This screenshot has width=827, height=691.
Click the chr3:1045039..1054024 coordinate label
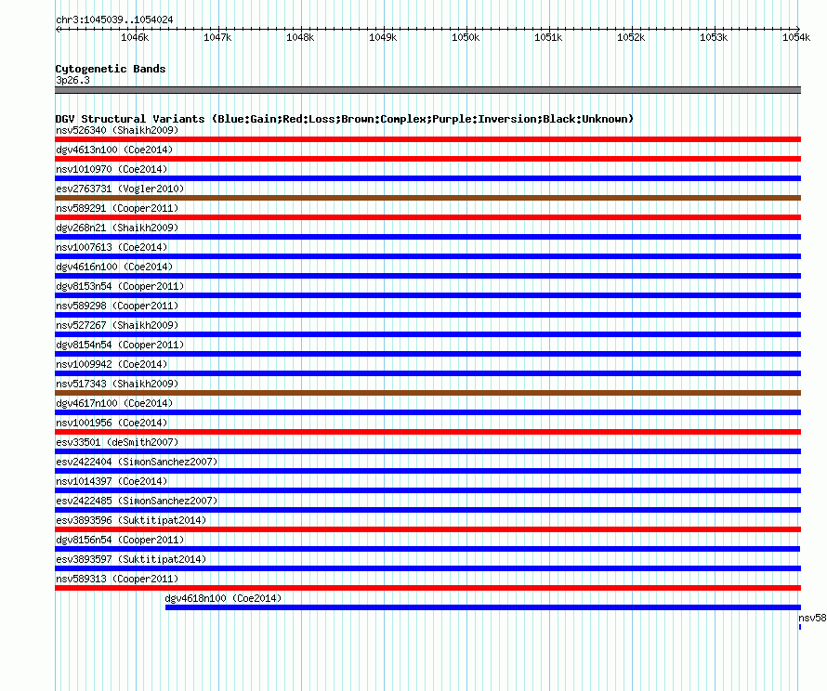[114, 20]
